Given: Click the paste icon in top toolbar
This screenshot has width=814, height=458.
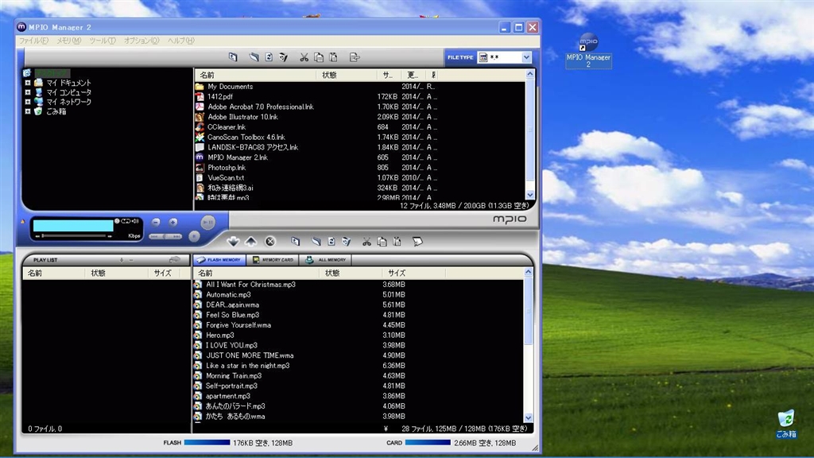Looking at the screenshot, I should [334, 57].
